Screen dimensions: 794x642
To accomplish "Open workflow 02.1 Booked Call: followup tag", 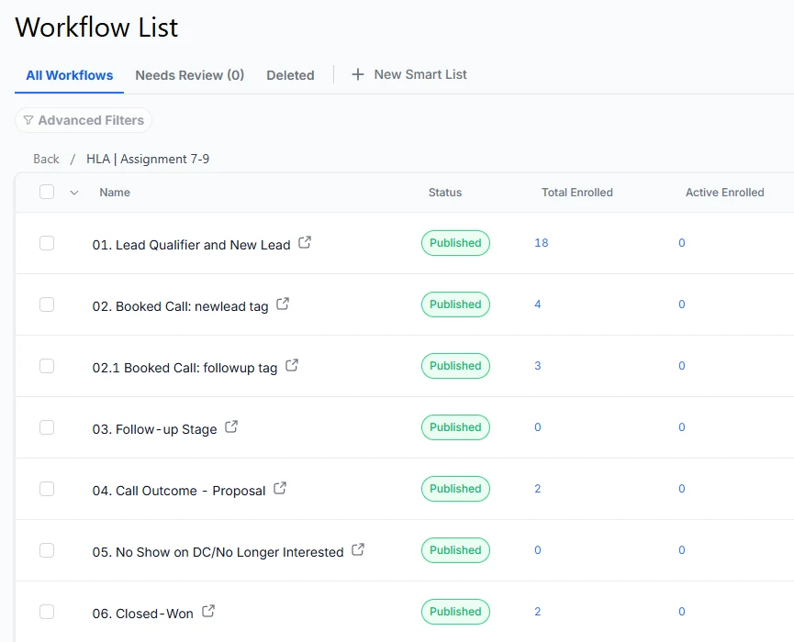I will click(185, 368).
